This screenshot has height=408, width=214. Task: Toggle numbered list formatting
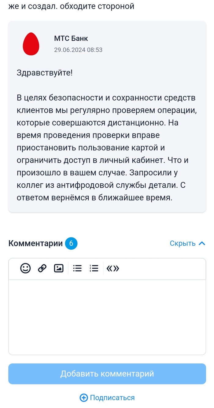click(94, 268)
